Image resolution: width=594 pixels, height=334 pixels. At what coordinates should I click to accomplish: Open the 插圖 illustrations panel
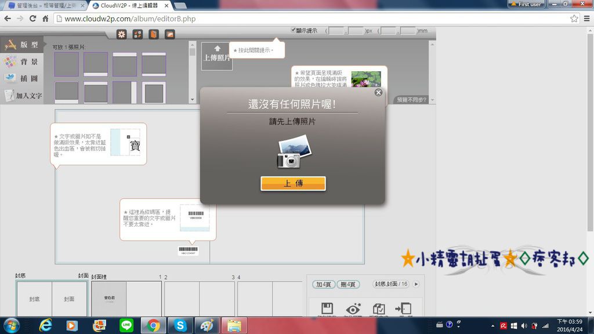coord(21,78)
